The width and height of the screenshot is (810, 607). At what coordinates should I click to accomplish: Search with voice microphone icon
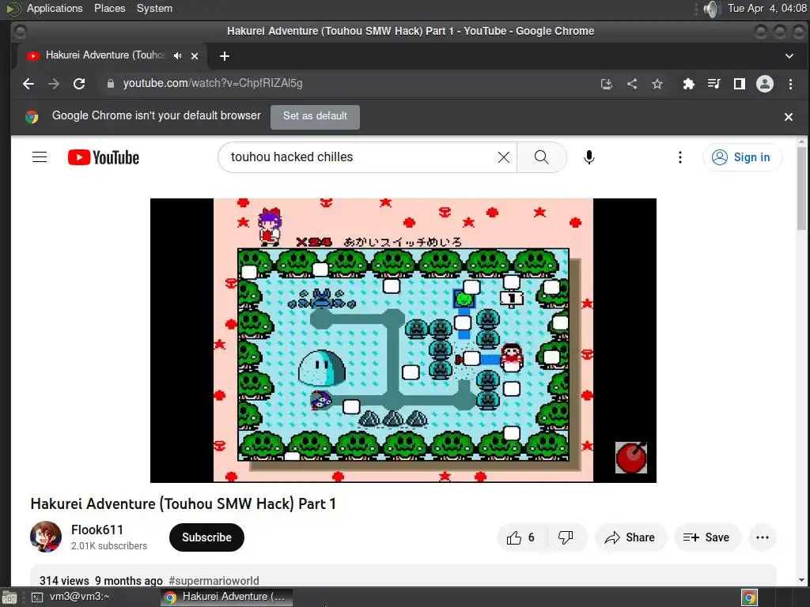[589, 157]
